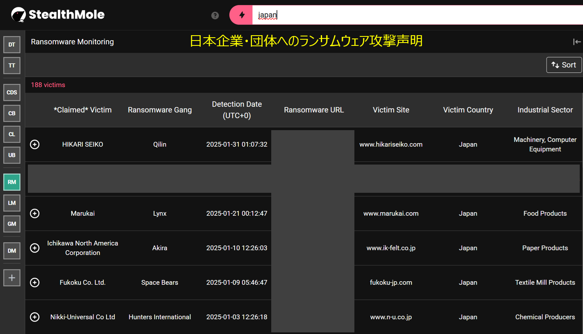Click the 188 victims count text
This screenshot has width=583, height=334.
coord(48,85)
